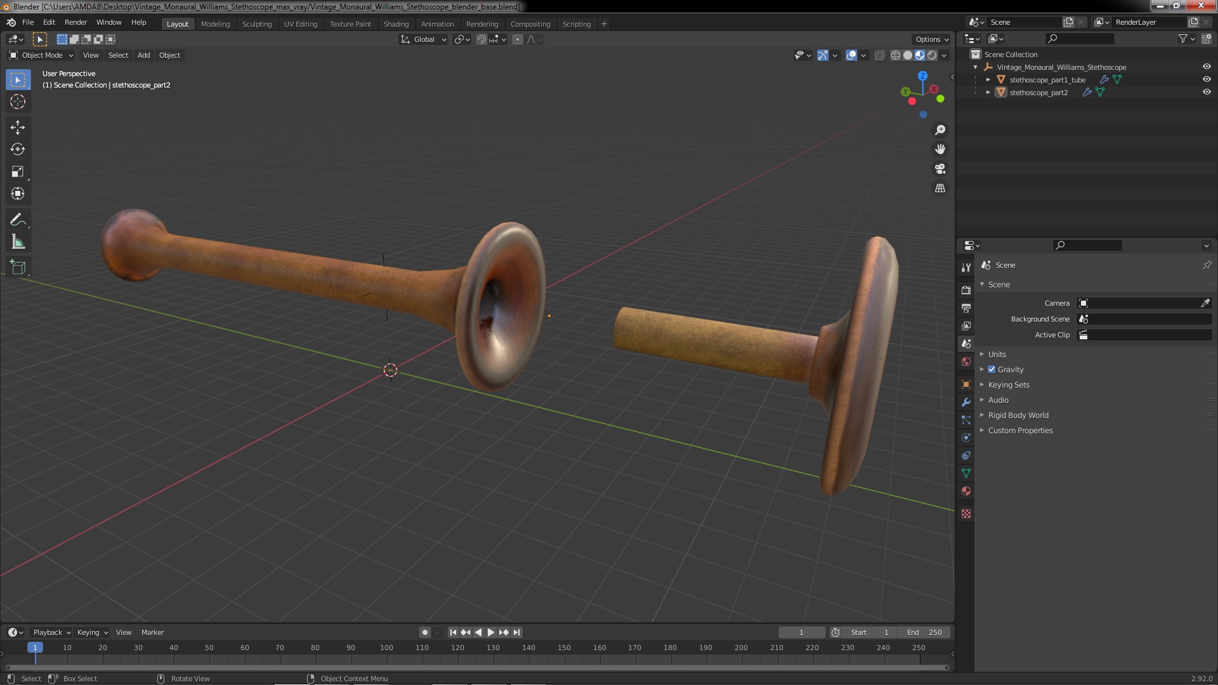1218x685 pixels.
Task: Open Modifier properties wrench tab
Action: coord(966,402)
